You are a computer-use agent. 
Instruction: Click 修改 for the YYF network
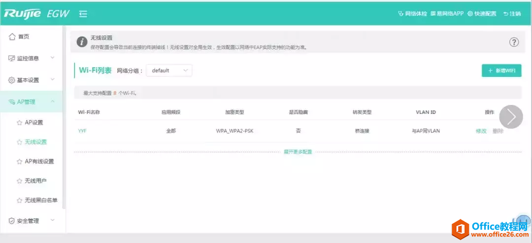(481, 131)
